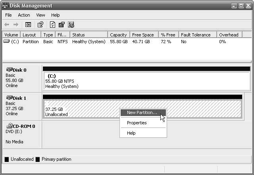This screenshot has width=254, height=175.
Task: Open the File menu
Action: (8, 15)
